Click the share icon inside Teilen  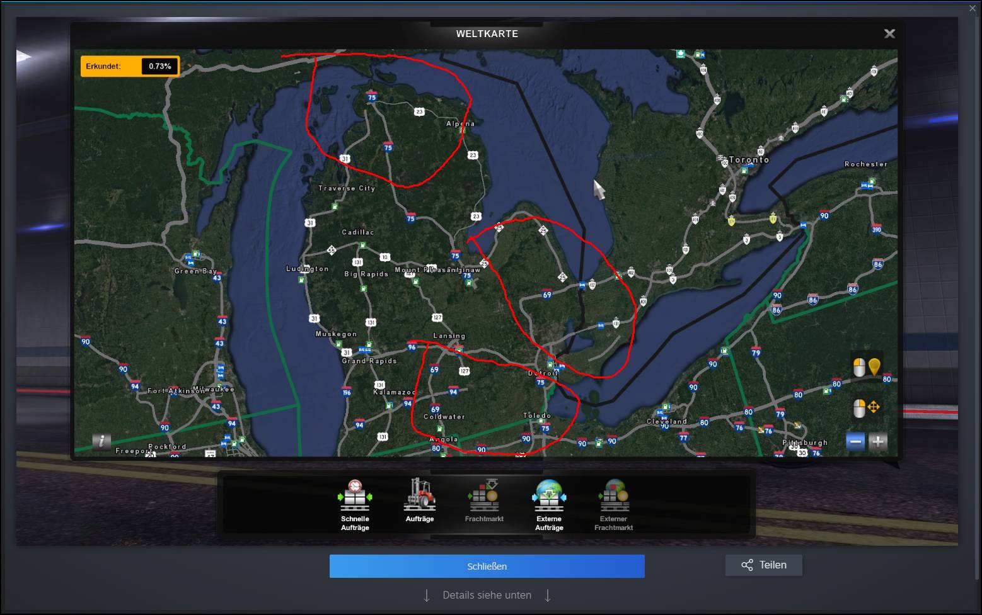click(x=747, y=565)
